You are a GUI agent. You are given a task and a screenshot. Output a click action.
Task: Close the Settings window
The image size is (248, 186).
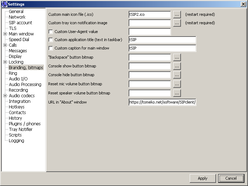coord(243,4)
